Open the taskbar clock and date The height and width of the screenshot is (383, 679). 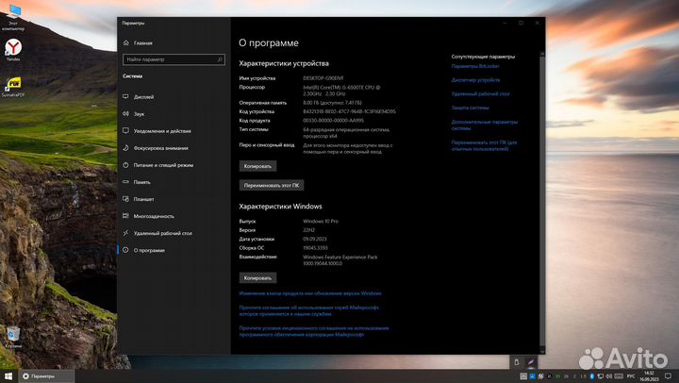click(649, 376)
